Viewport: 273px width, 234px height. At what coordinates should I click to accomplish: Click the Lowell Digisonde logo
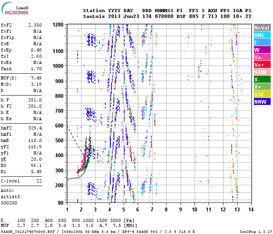pyautogui.click(x=15, y=8)
